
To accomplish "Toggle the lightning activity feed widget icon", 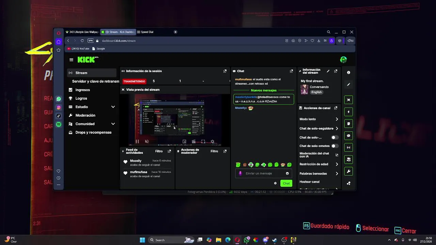I will click(348, 112).
